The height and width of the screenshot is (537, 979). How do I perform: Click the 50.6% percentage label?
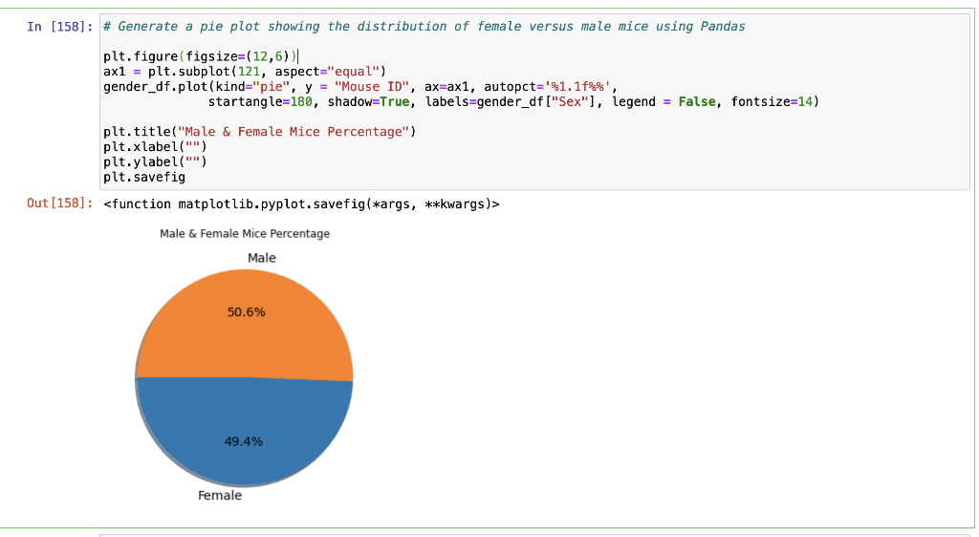pyautogui.click(x=246, y=311)
